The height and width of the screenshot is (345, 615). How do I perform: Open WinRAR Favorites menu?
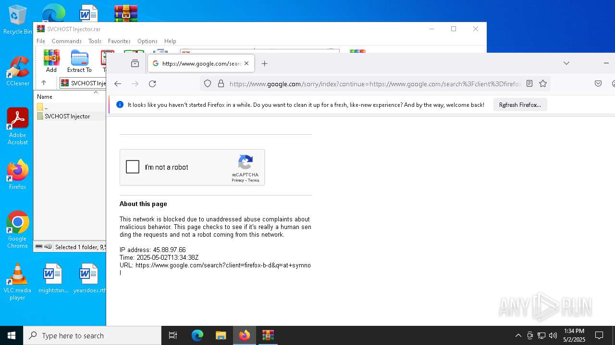point(119,41)
